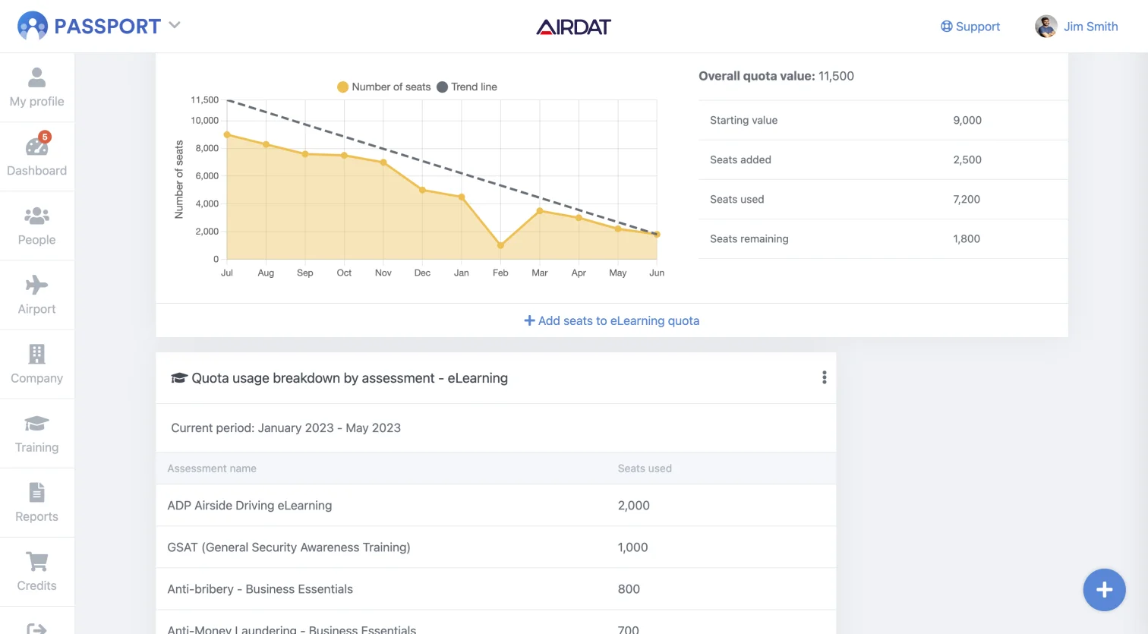This screenshot has height=634, width=1148.
Task: Open the Quota usage breakdown three-dot menu
Action: (x=825, y=377)
